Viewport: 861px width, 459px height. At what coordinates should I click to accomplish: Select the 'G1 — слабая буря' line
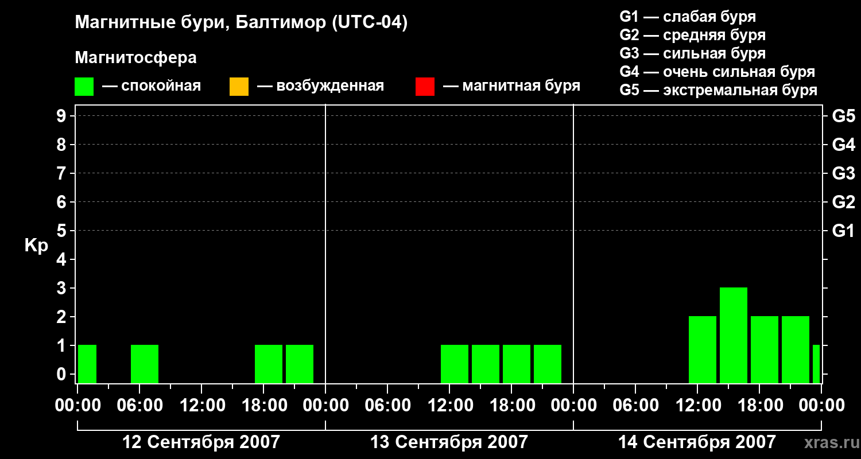688,17
